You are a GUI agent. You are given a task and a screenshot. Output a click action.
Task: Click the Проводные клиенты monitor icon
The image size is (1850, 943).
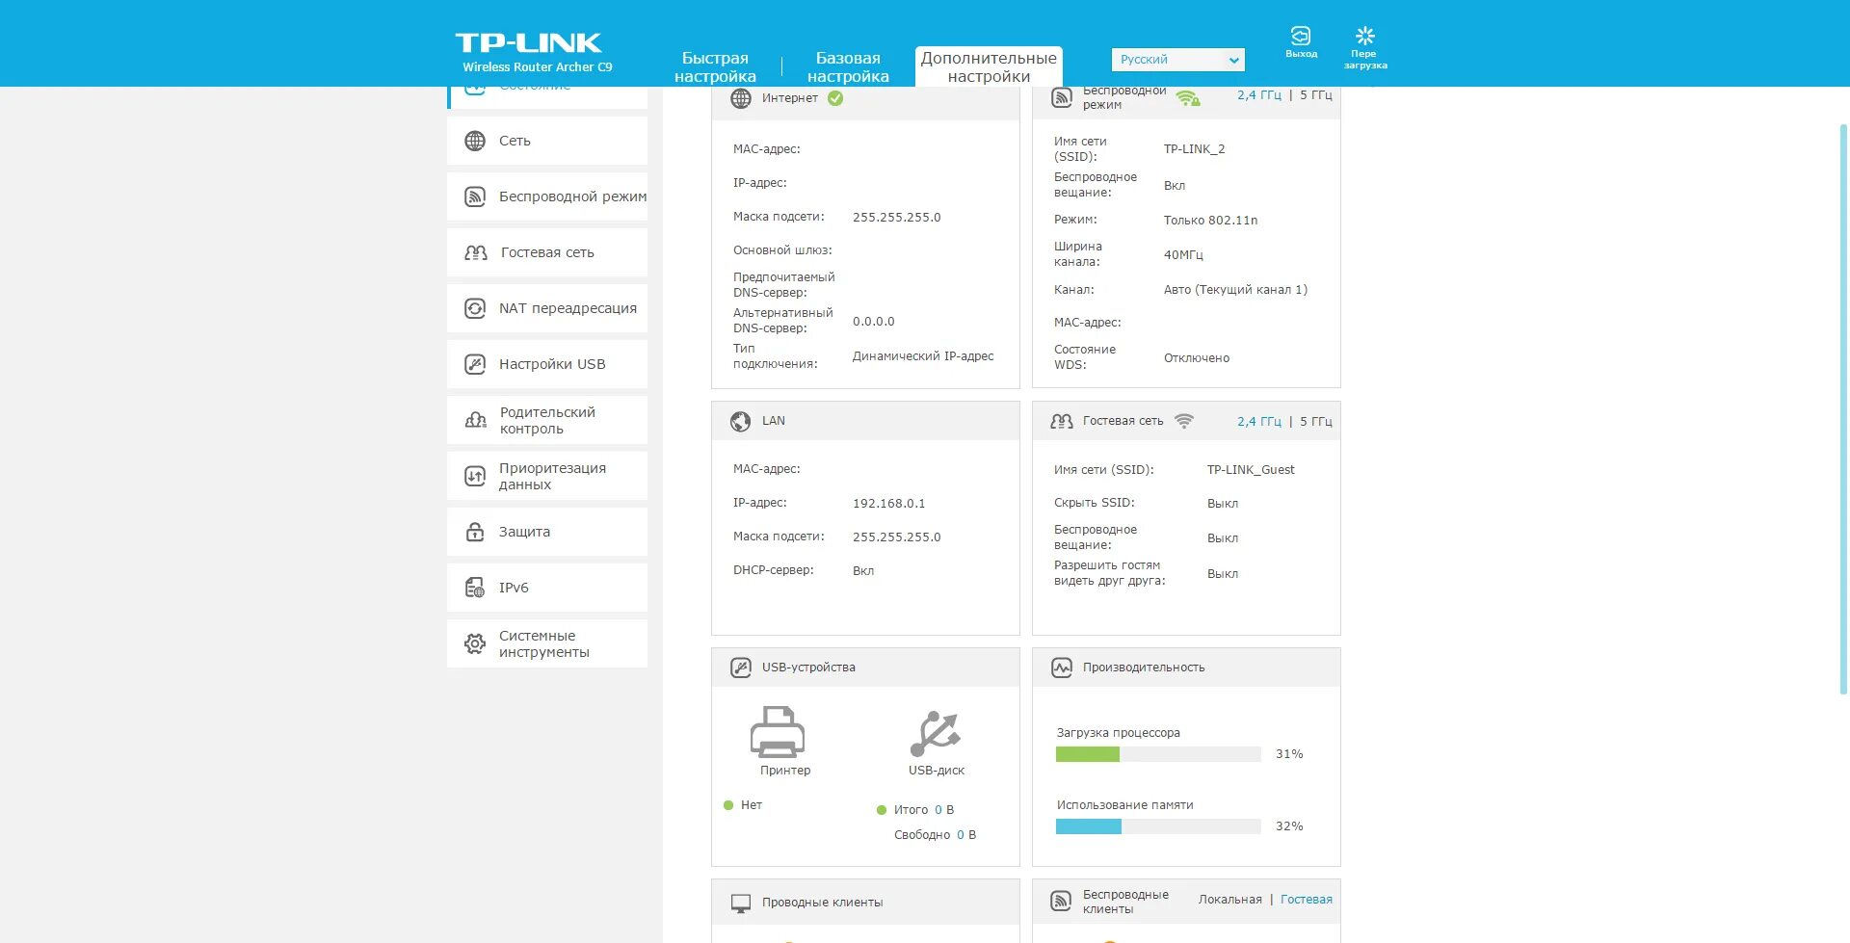coord(741,903)
